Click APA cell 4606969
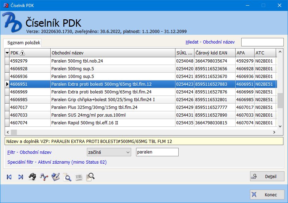This screenshot has height=203, width=288. pyautogui.click(x=245, y=92)
